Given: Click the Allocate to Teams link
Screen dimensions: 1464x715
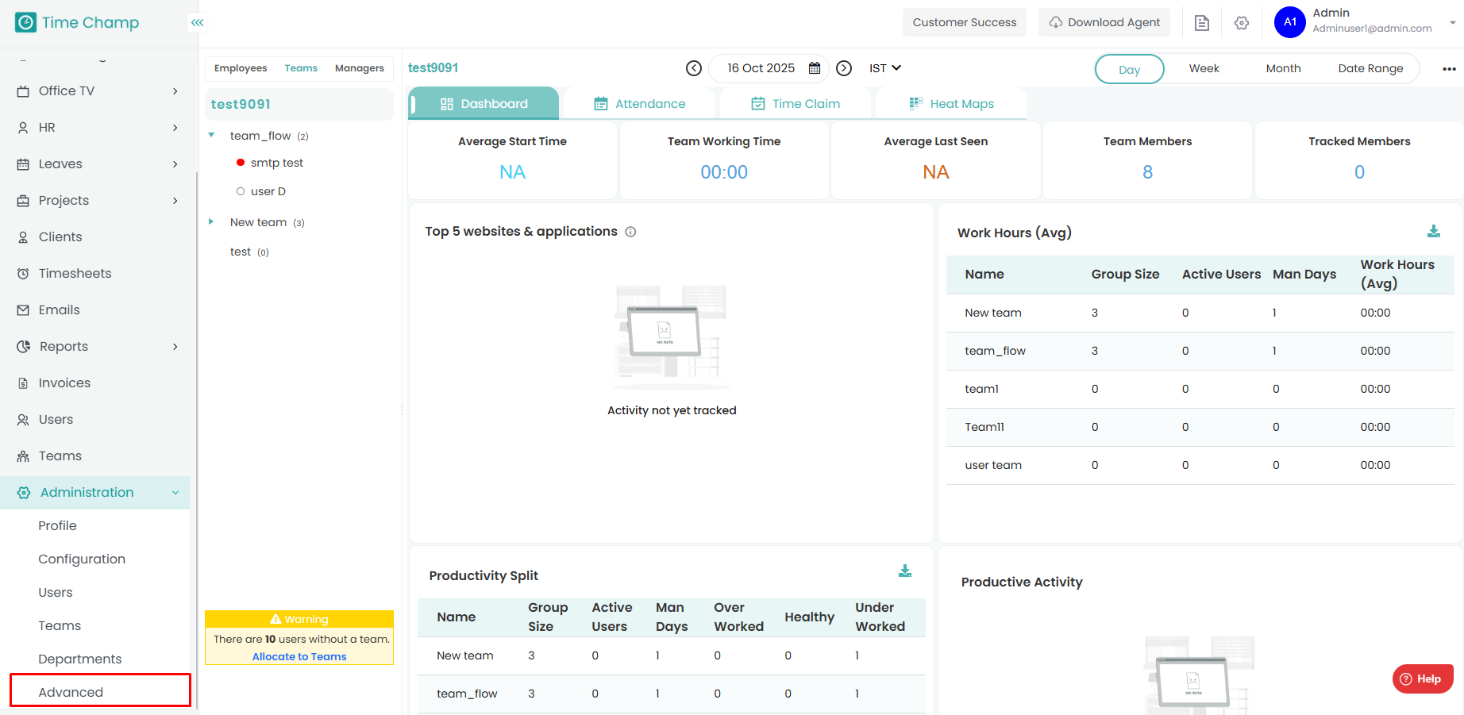Looking at the screenshot, I should point(299,656).
